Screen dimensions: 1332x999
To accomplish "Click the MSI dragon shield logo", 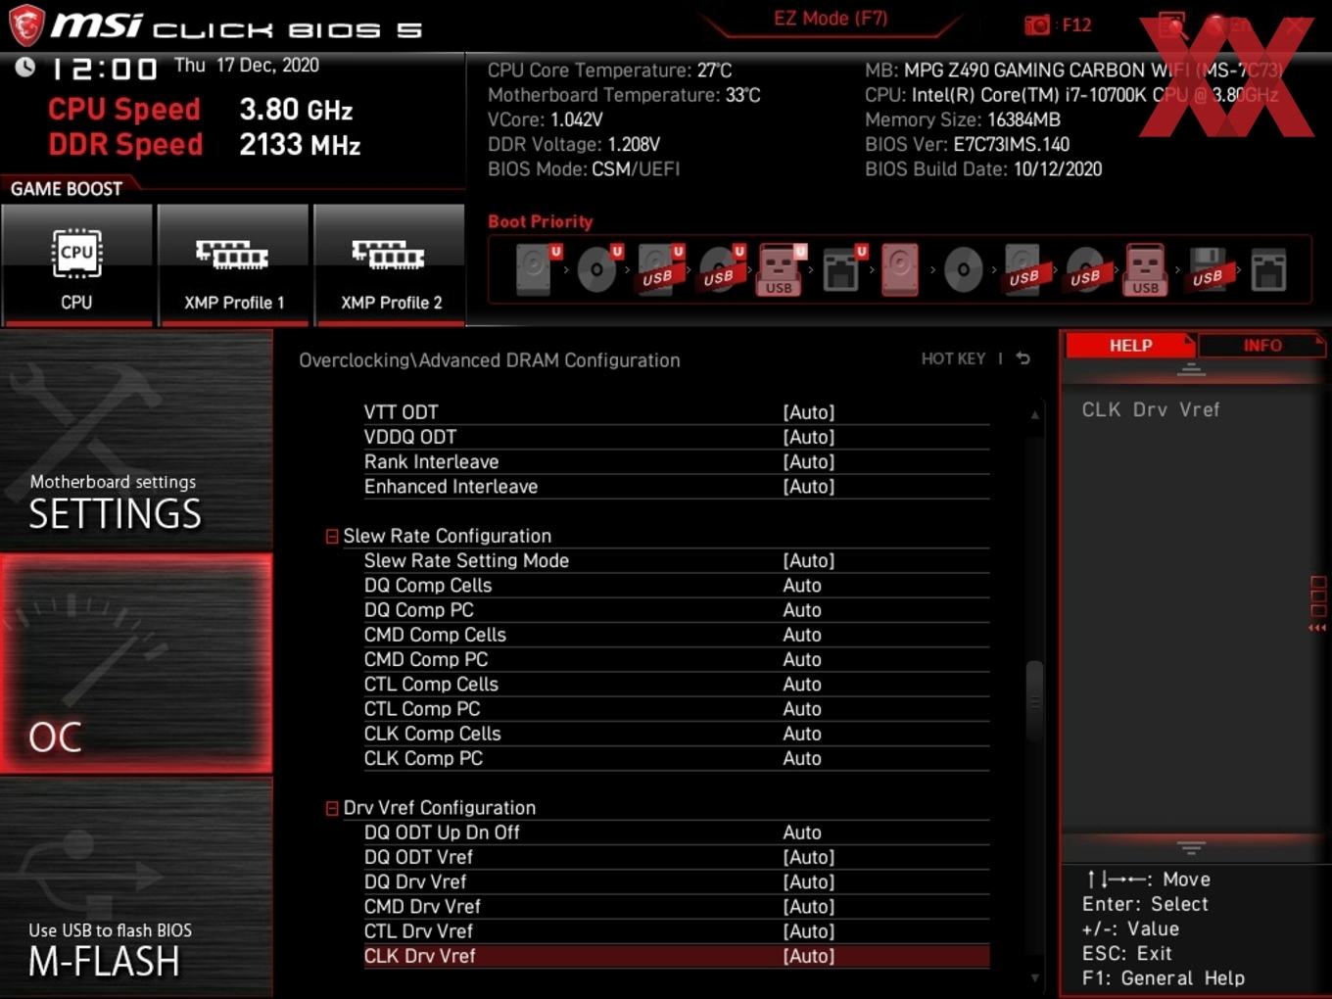I will tap(25, 25).
